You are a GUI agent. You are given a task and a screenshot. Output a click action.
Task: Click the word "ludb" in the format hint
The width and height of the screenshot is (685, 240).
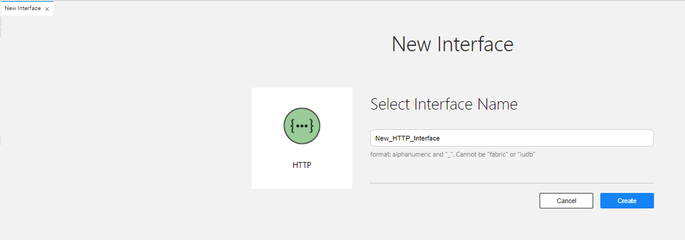pyautogui.click(x=534, y=155)
